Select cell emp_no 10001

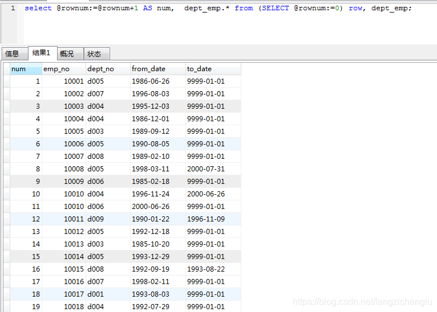coord(64,81)
